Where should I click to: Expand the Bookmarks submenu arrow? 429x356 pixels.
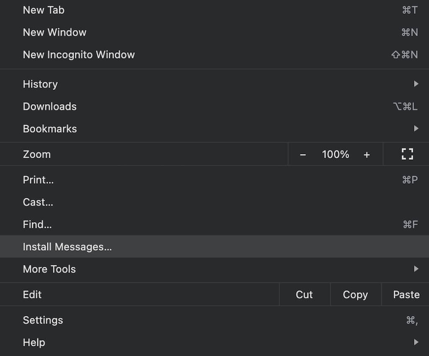tap(416, 129)
